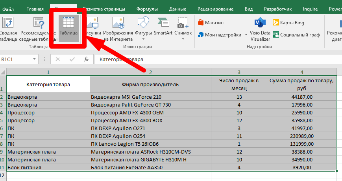This screenshot has width=342, height=181.
Task: Expand the Name Box dropdown arrow
Action: click(34, 59)
